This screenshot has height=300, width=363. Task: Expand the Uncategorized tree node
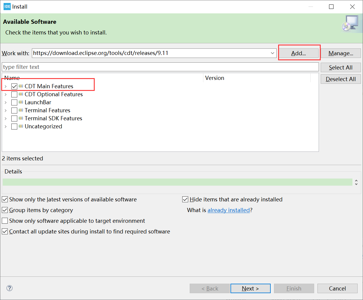tap(6, 127)
